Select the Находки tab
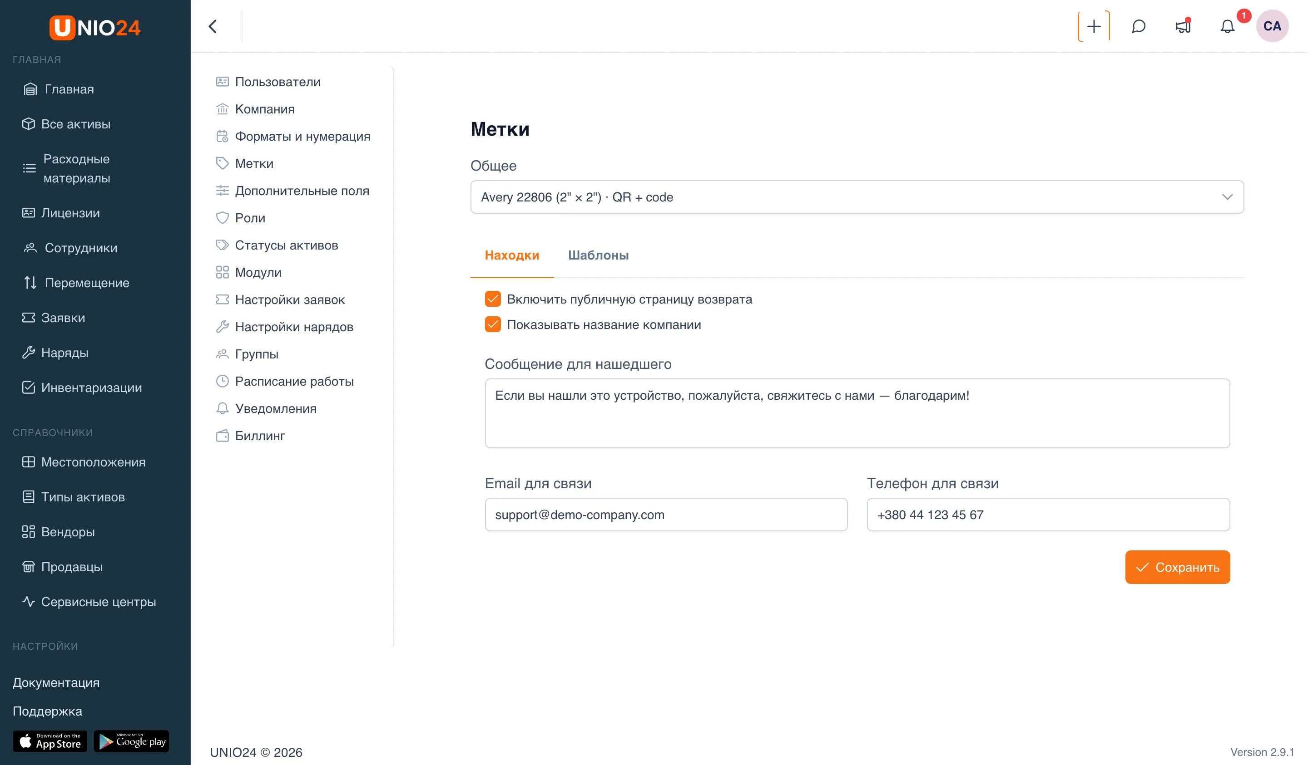This screenshot has width=1308, height=765. [512, 255]
